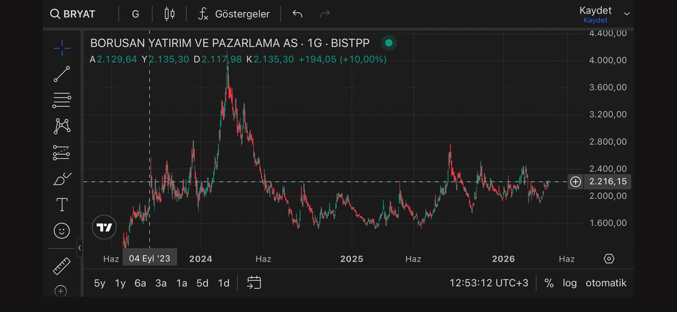Click the 1.600,00 price axis label
This screenshot has width=677, height=312.
(608, 223)
